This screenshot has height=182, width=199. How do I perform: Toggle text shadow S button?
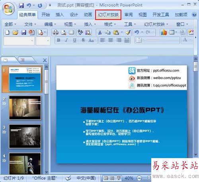coord(83,40)
